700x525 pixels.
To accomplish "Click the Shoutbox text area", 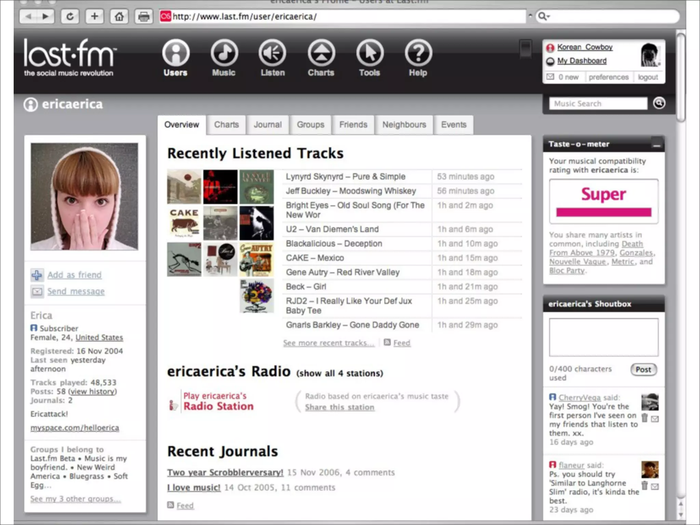I will (x=604, y=337).
